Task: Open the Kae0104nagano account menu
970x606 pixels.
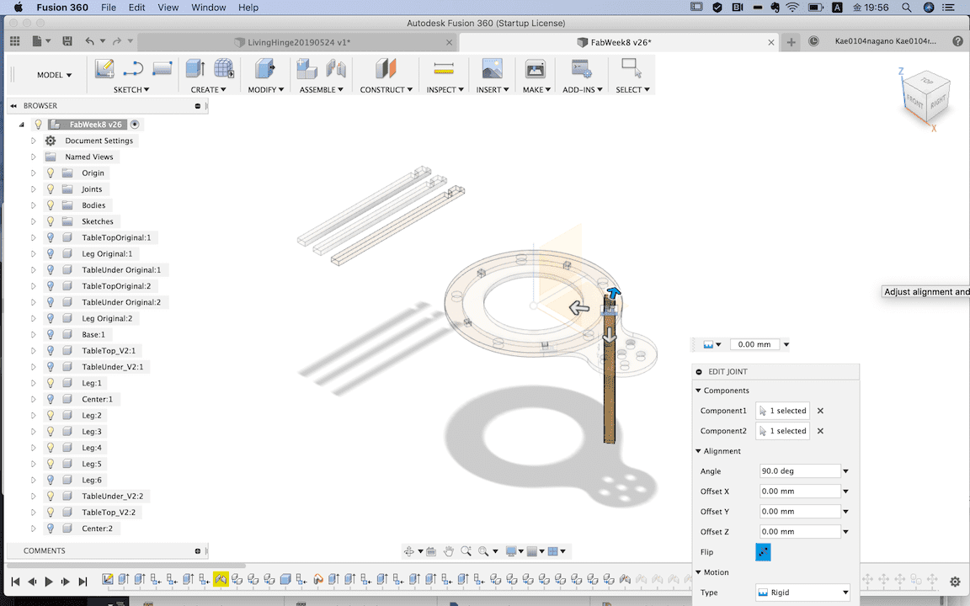Action: [885, 41]
